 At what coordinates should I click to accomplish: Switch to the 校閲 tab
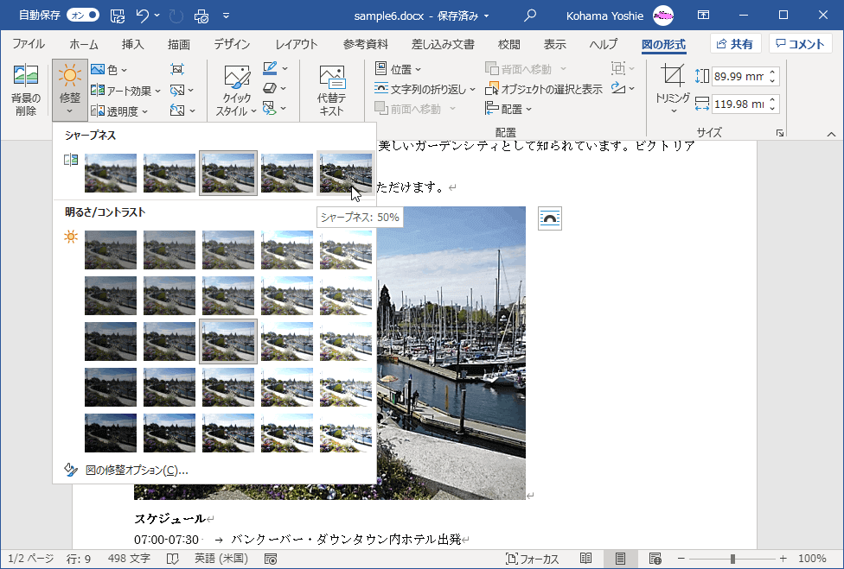point(508,45)
